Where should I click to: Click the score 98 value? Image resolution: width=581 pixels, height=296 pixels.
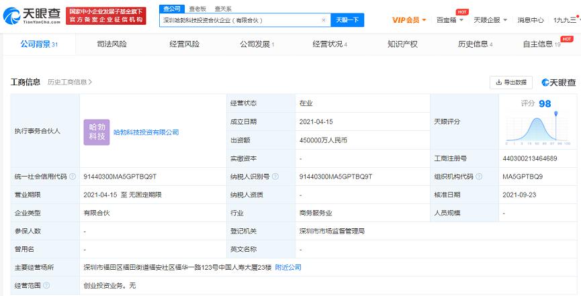click(545, 104)
